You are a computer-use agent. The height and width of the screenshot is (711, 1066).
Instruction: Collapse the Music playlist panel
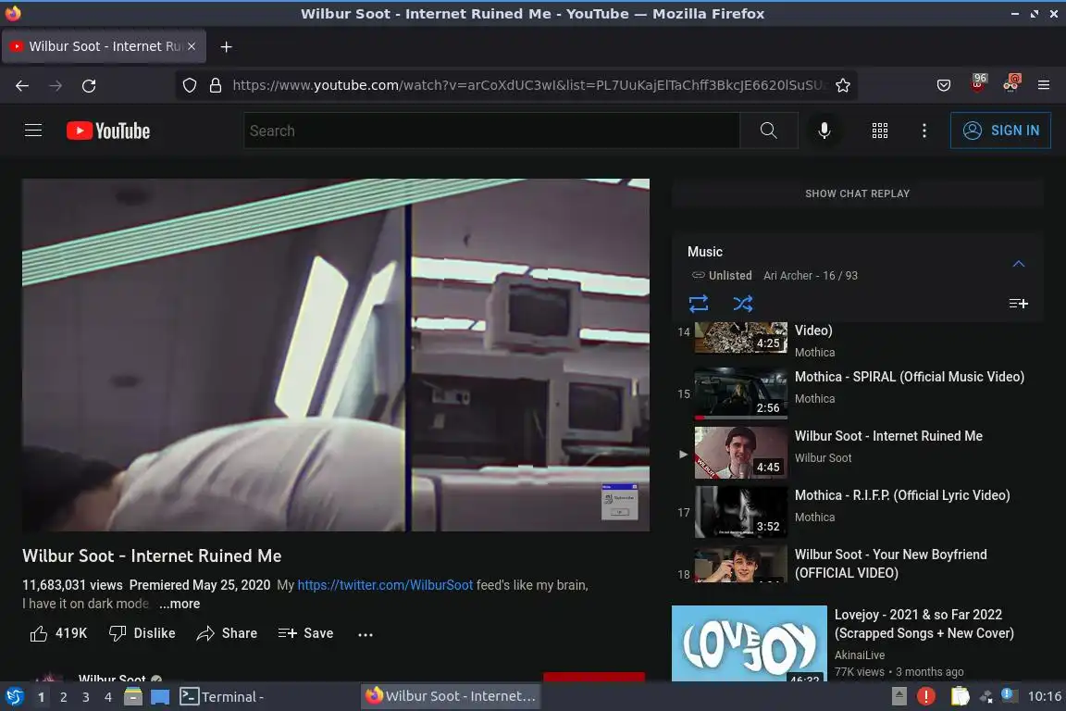(x=1019, y=264)
